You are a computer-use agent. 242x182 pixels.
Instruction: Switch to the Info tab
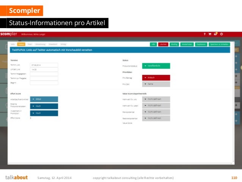pos(13,44)
